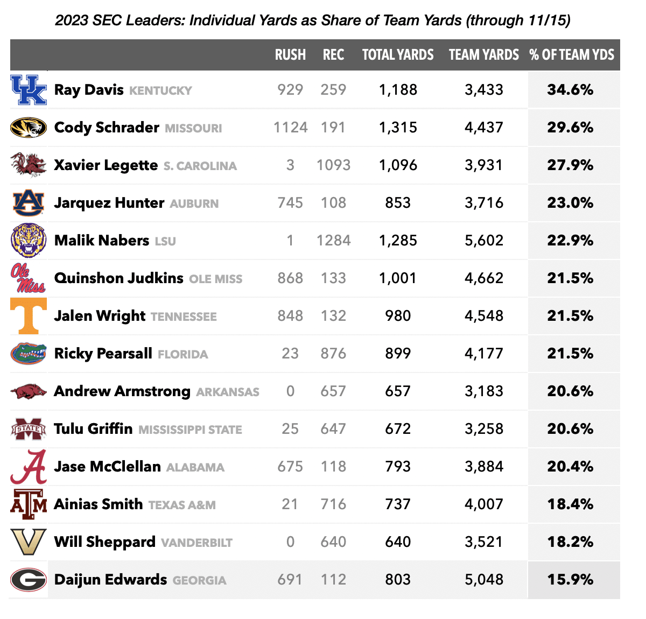Click the South Carolina Gamecocks logo
Viewport: 646px width, 619px height.
click(x=29, y=165)
